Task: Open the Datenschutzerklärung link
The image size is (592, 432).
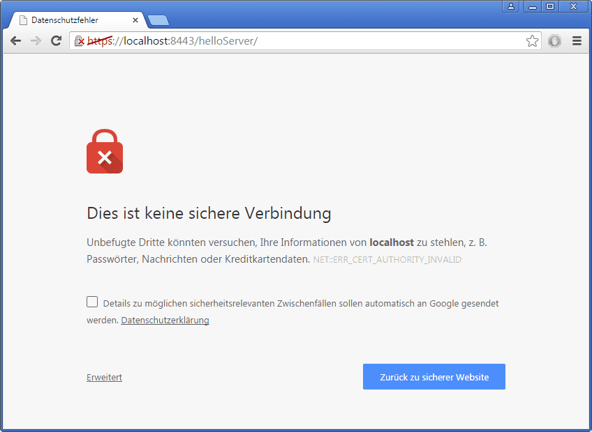Action: click(x=165, y=321)
